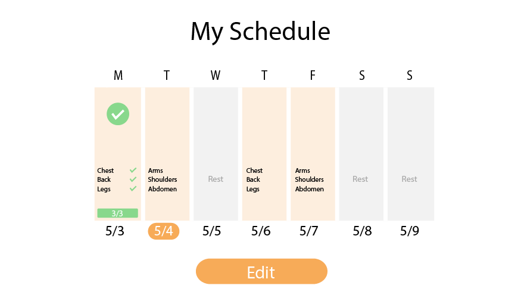Click the green 3/3 progress bar
521x307 pixels.
click(118, 213)
